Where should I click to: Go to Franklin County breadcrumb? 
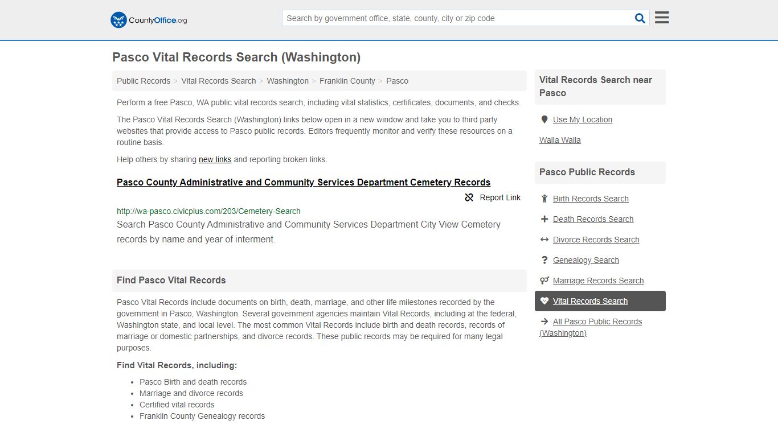pos(347,81)
